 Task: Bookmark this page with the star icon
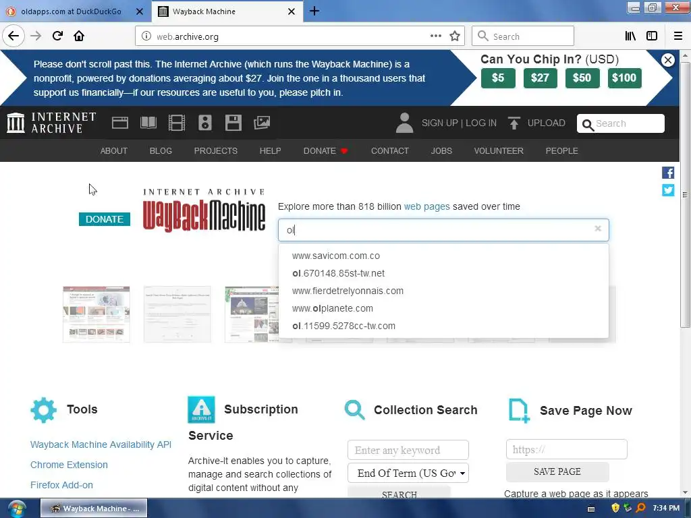(x=454, y=36)
